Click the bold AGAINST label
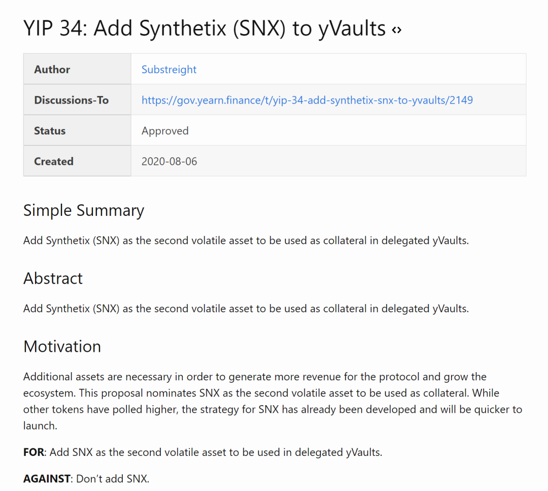Viewport: 548px width, 491px height. [x=47, y=478]
